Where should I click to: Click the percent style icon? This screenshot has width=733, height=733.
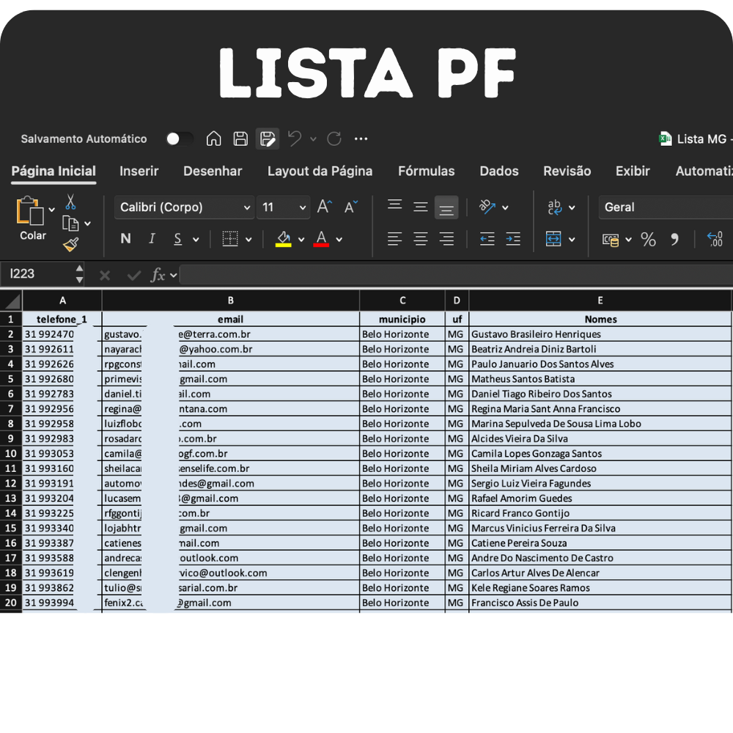point(648,239)
